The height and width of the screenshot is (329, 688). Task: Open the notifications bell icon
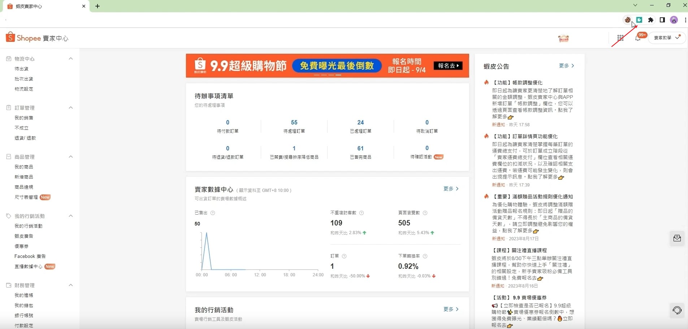click(x=638, y=38)
